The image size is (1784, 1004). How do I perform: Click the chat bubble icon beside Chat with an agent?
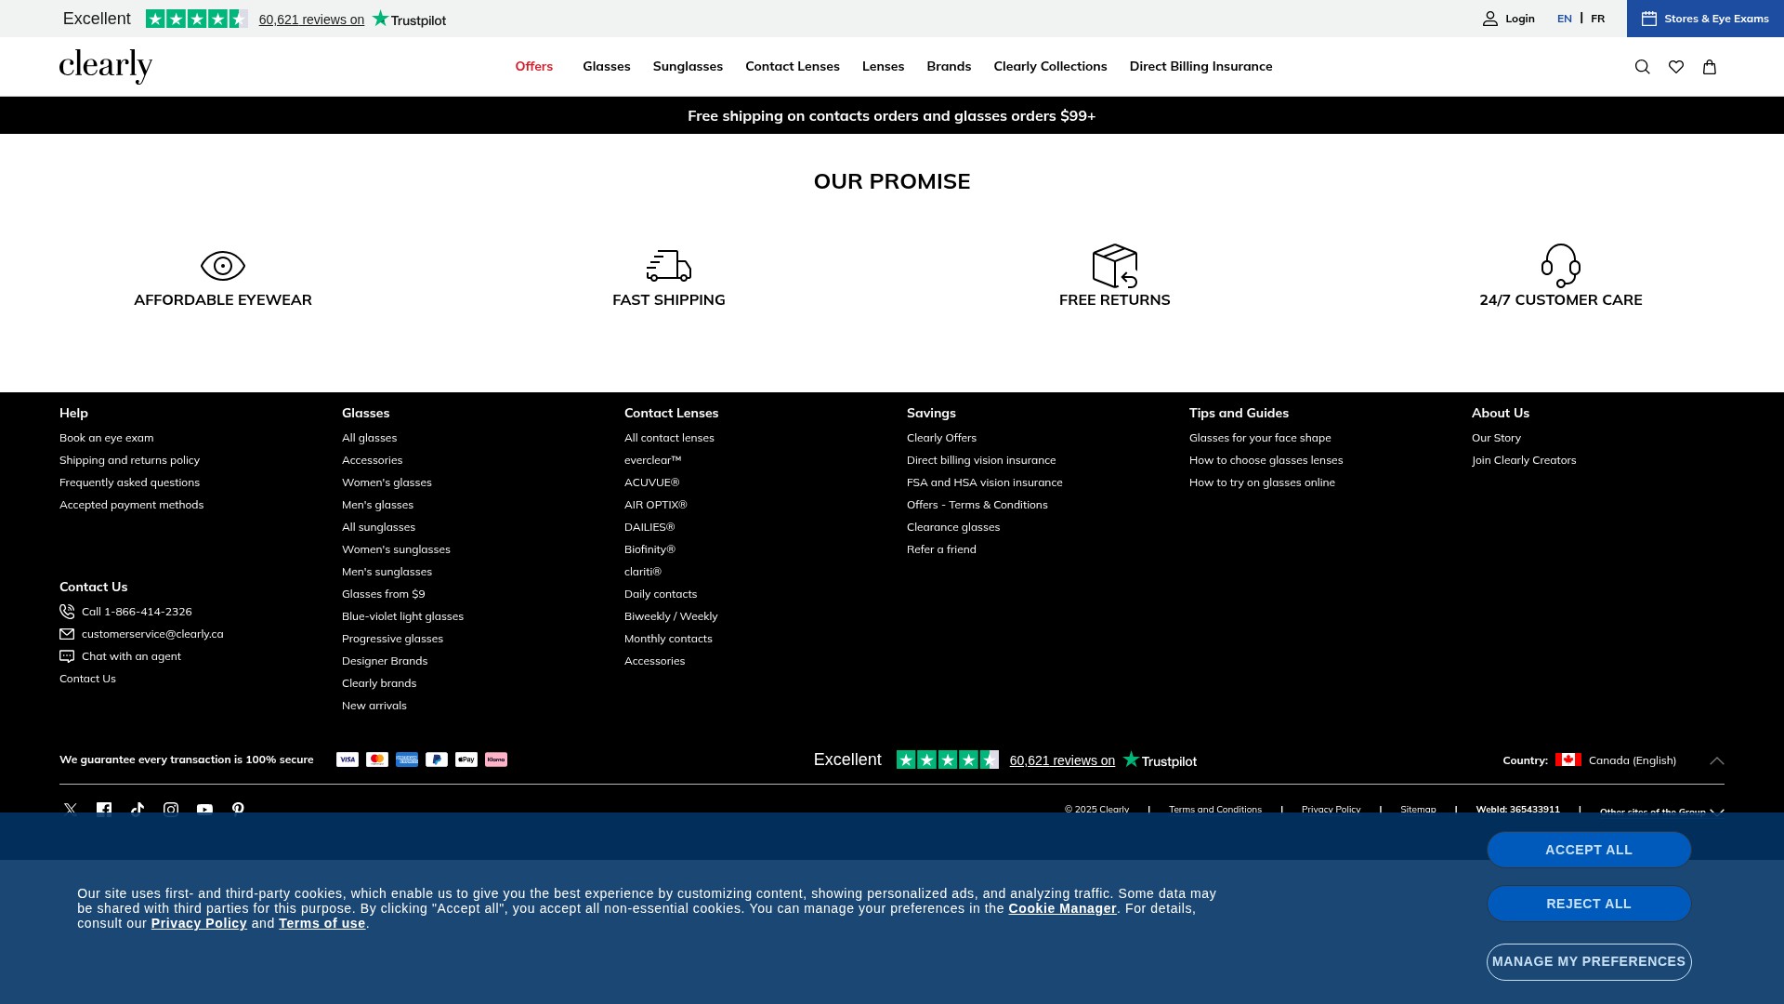pyautogui.click(x=67, y=656)
